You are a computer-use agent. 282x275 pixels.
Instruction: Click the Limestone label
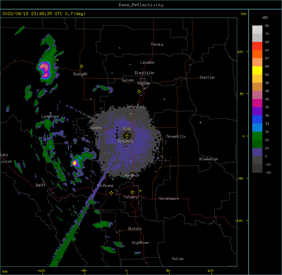click(50, 116)
